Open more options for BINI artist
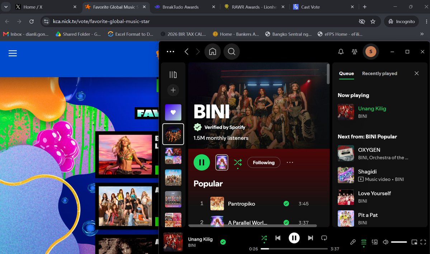The width and height of the screenshot is (430, 254). [x=290, y=162]
